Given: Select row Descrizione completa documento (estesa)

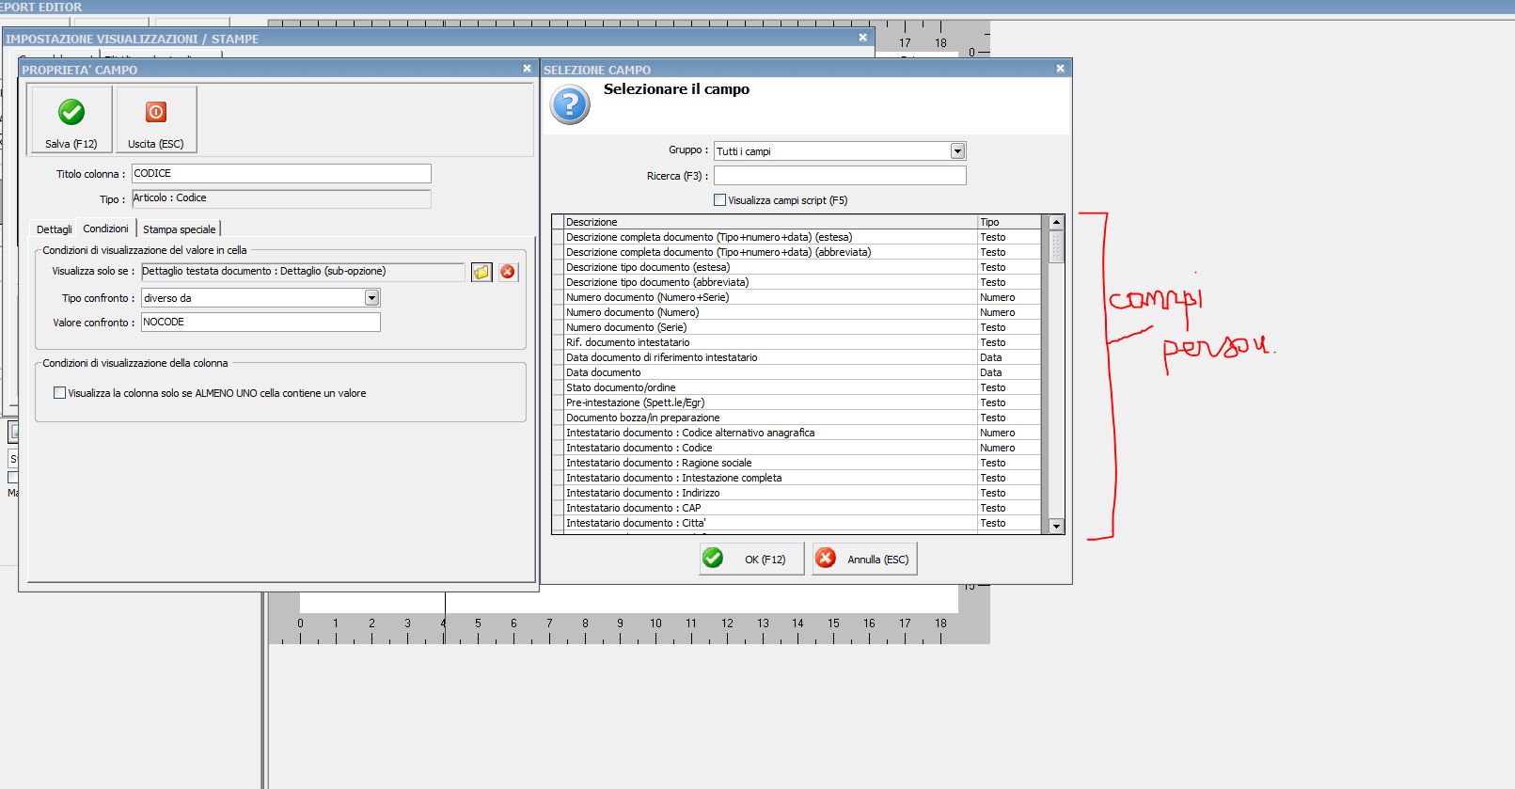Looking at the screenshot, I should [797, 237].
